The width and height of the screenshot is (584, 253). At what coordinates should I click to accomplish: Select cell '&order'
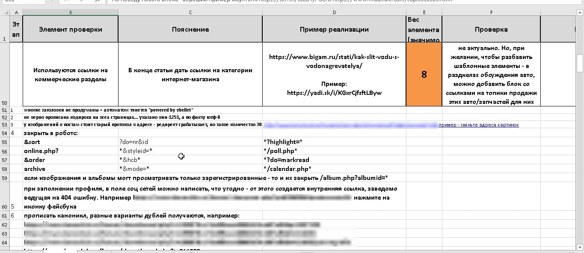(71, 160)
